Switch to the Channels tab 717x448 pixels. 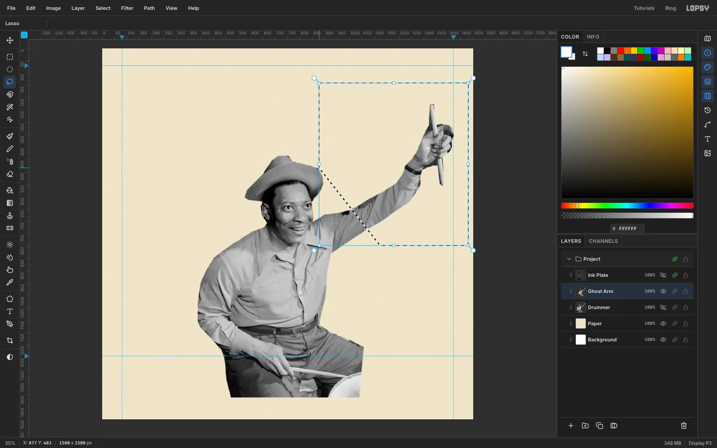(603, 241)
